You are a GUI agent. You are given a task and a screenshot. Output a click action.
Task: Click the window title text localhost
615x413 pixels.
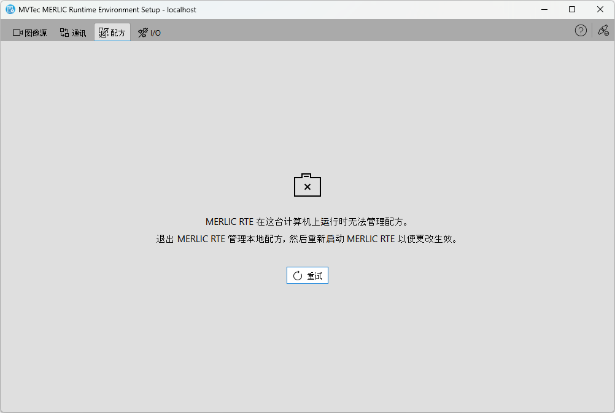click(x=182, y=9)
